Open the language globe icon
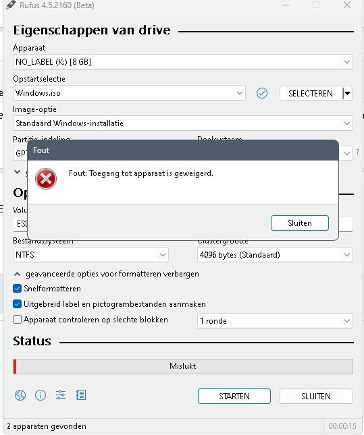364x435 pixels. 20,395
